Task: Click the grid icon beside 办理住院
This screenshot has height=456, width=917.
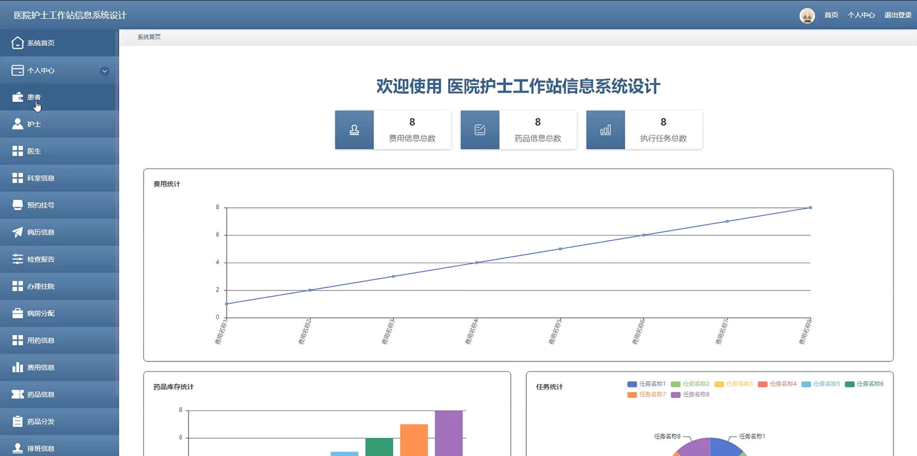Action: [17, 286]
